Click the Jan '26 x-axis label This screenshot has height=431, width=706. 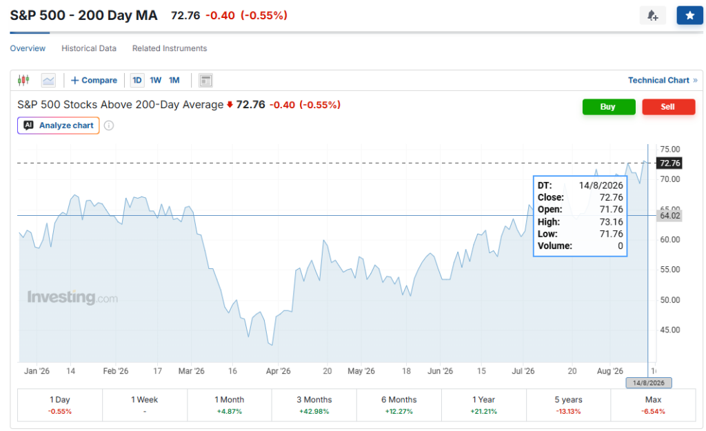tap(37, 371)
